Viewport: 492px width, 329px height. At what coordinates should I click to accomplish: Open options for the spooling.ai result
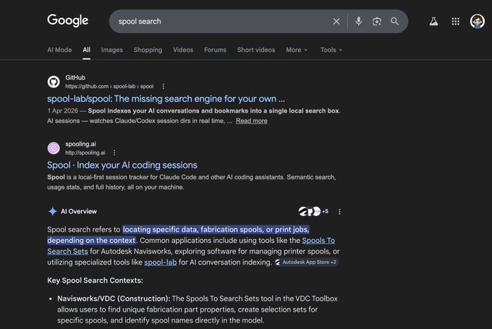[x=114, y=153]
